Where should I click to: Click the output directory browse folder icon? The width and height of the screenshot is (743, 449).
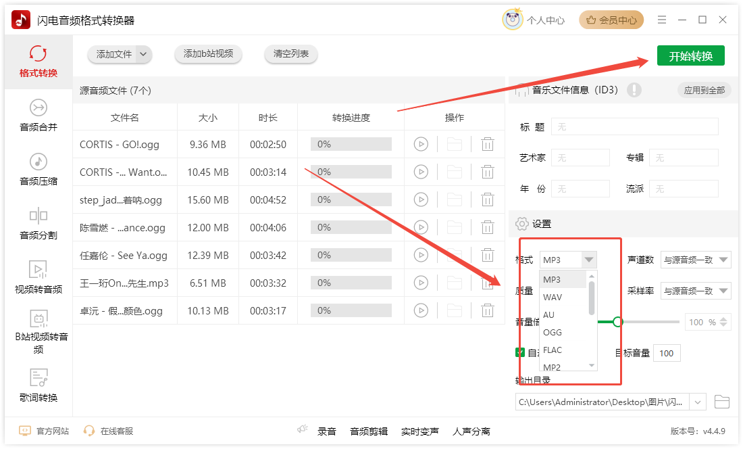pyautogui.click(x=722, y=402)
